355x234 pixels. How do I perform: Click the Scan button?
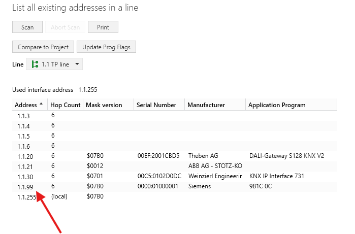coord(27,27)
